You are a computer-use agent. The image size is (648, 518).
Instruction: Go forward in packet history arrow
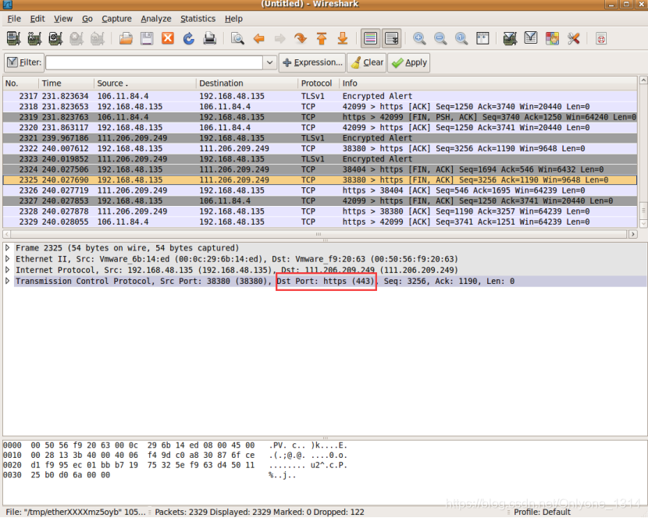[279, 38]
